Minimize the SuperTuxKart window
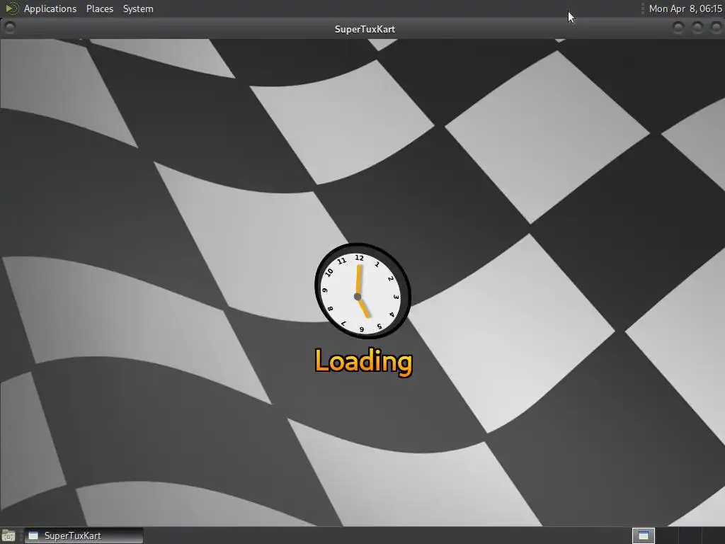 click(678, 28)
